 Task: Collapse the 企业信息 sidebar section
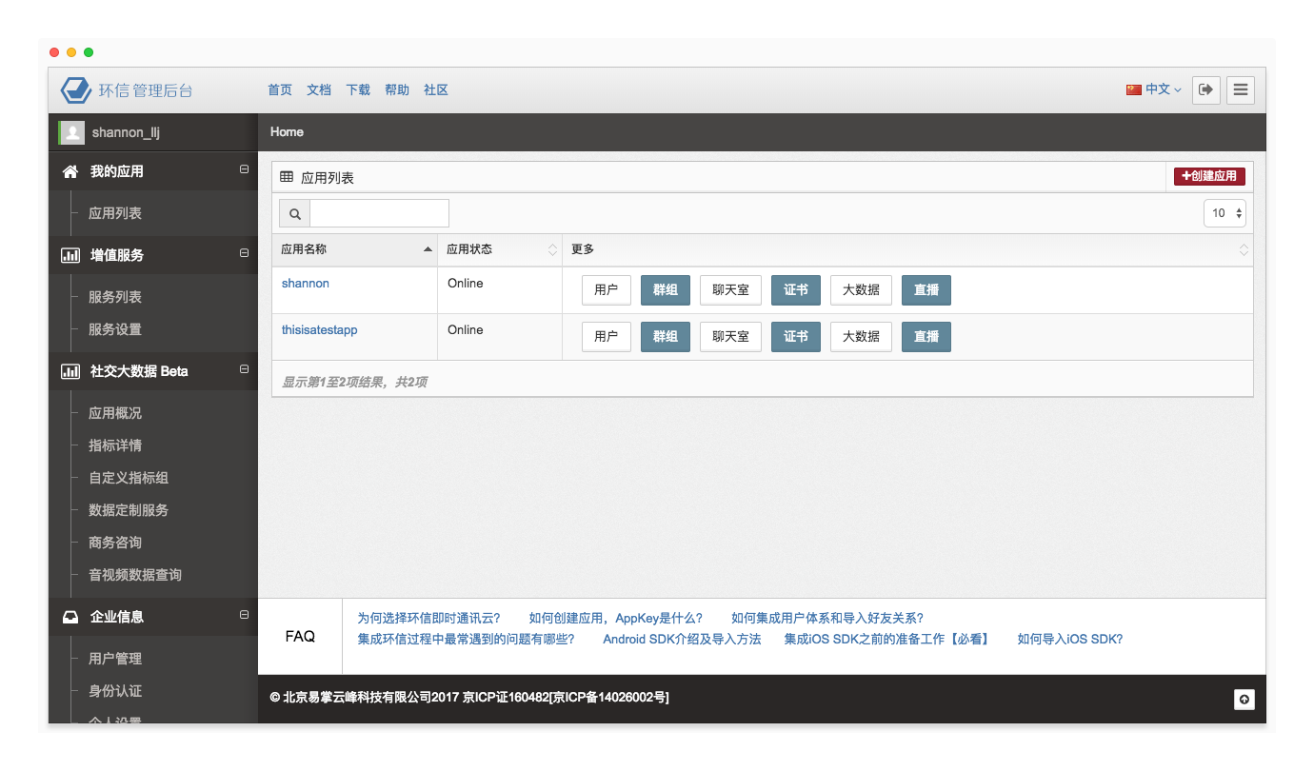[x=244, y=615]
